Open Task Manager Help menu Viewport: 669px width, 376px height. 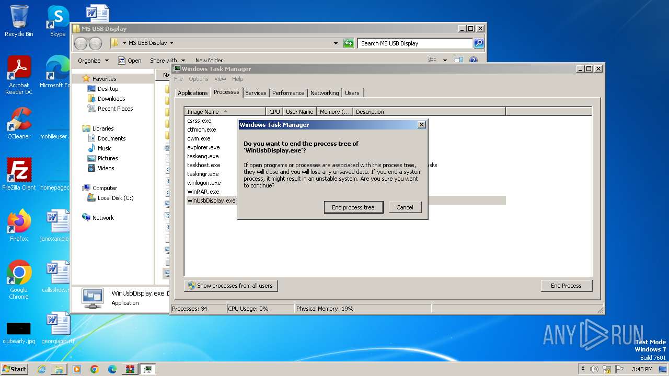pos(238,79)
